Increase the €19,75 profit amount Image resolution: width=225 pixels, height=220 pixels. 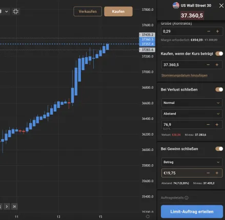point(217,173)
